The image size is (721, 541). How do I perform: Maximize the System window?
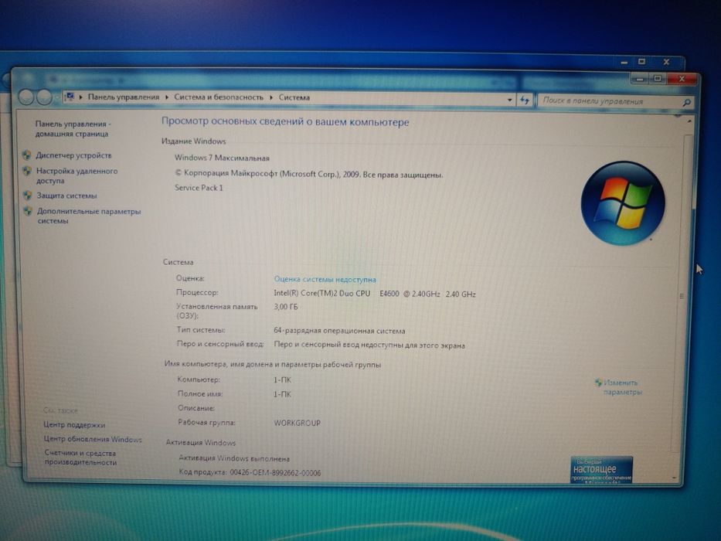(658, 79)
